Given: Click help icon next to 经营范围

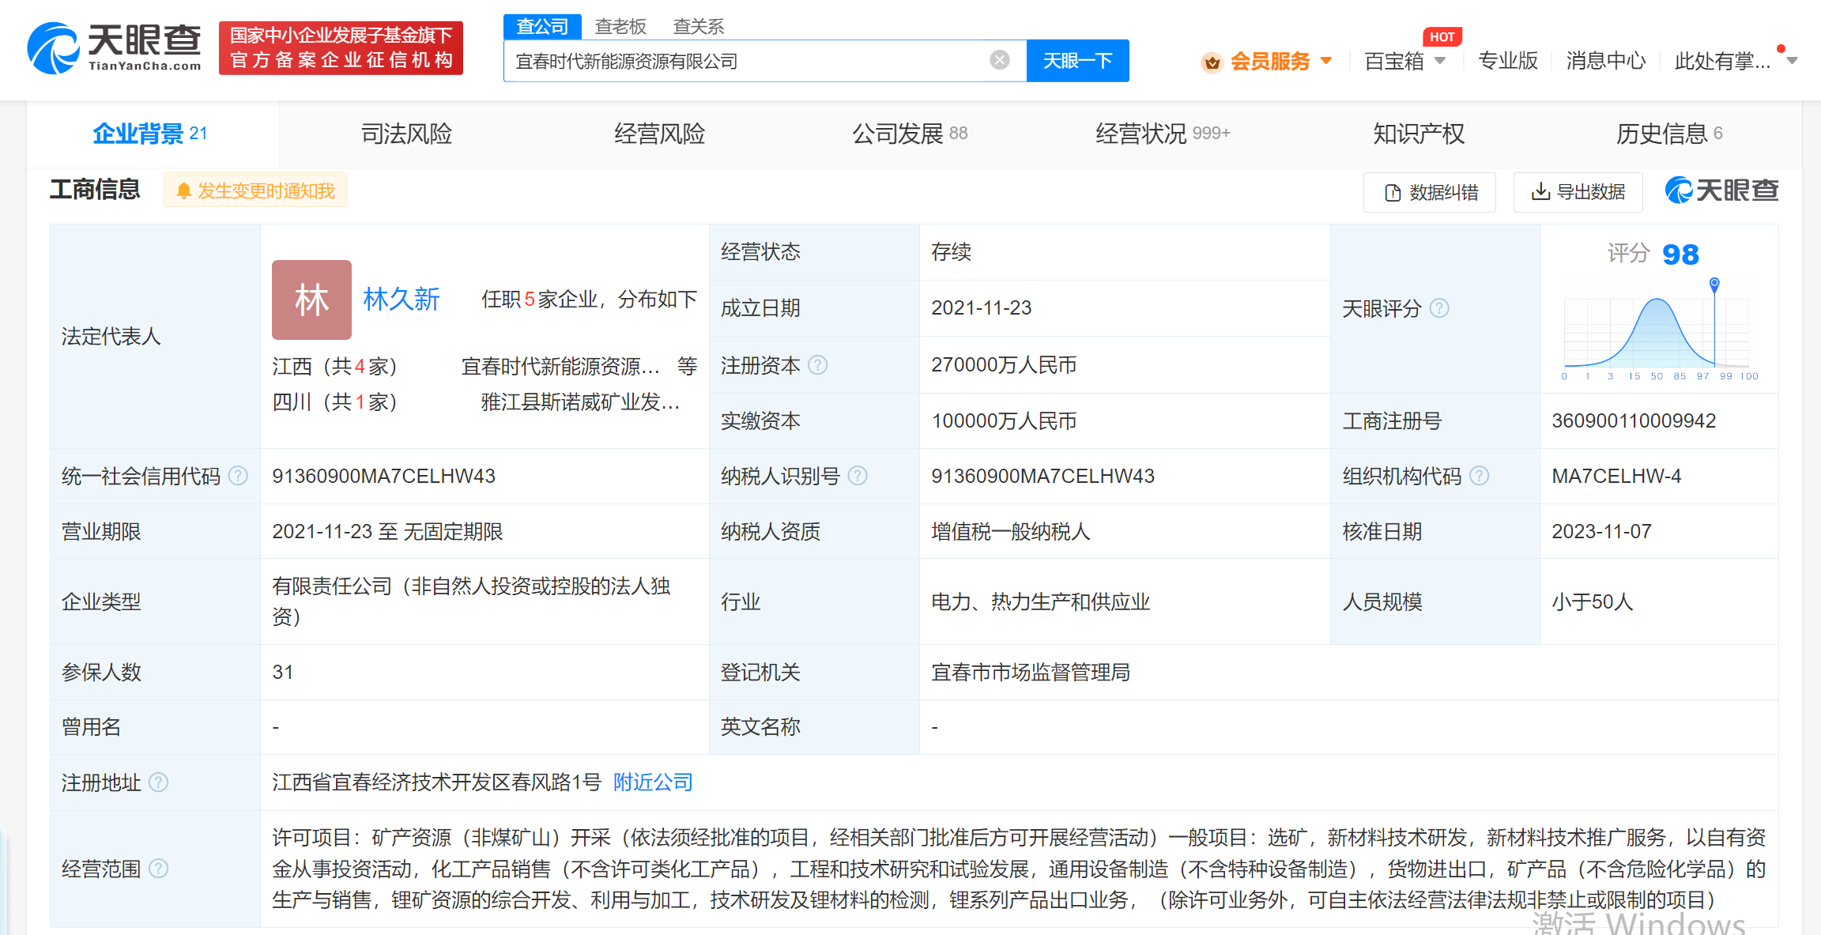Looking at the screenshot, I should pos(160,868).
